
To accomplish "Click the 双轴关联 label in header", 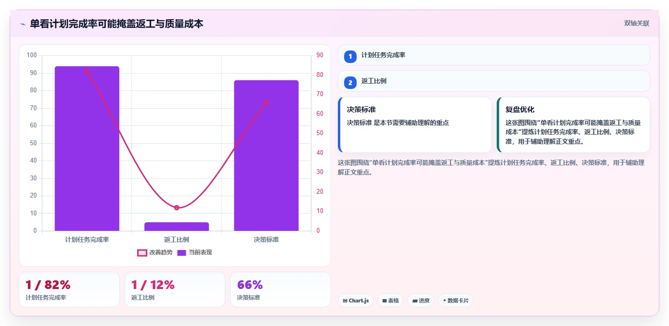I will [637, 24].
